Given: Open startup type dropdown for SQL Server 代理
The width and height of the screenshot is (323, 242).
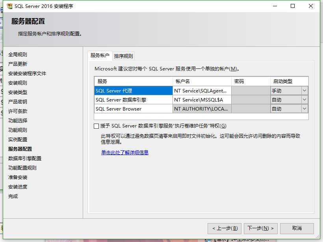Looking at the screenshot, I should click(304, 91).
